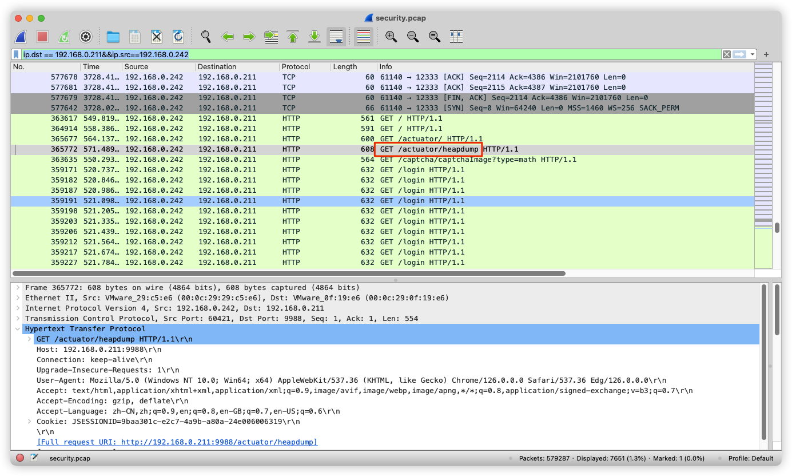Screen dimensions: 792x476
Task: Toggle auto-scroll during live capture
Action: coord(336,37)
